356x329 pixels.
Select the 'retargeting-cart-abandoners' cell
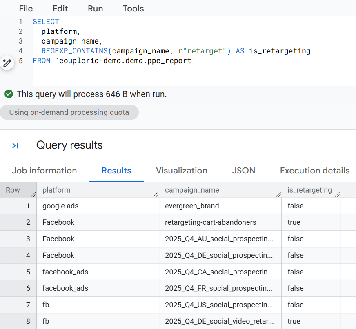[x=220, y=222]
